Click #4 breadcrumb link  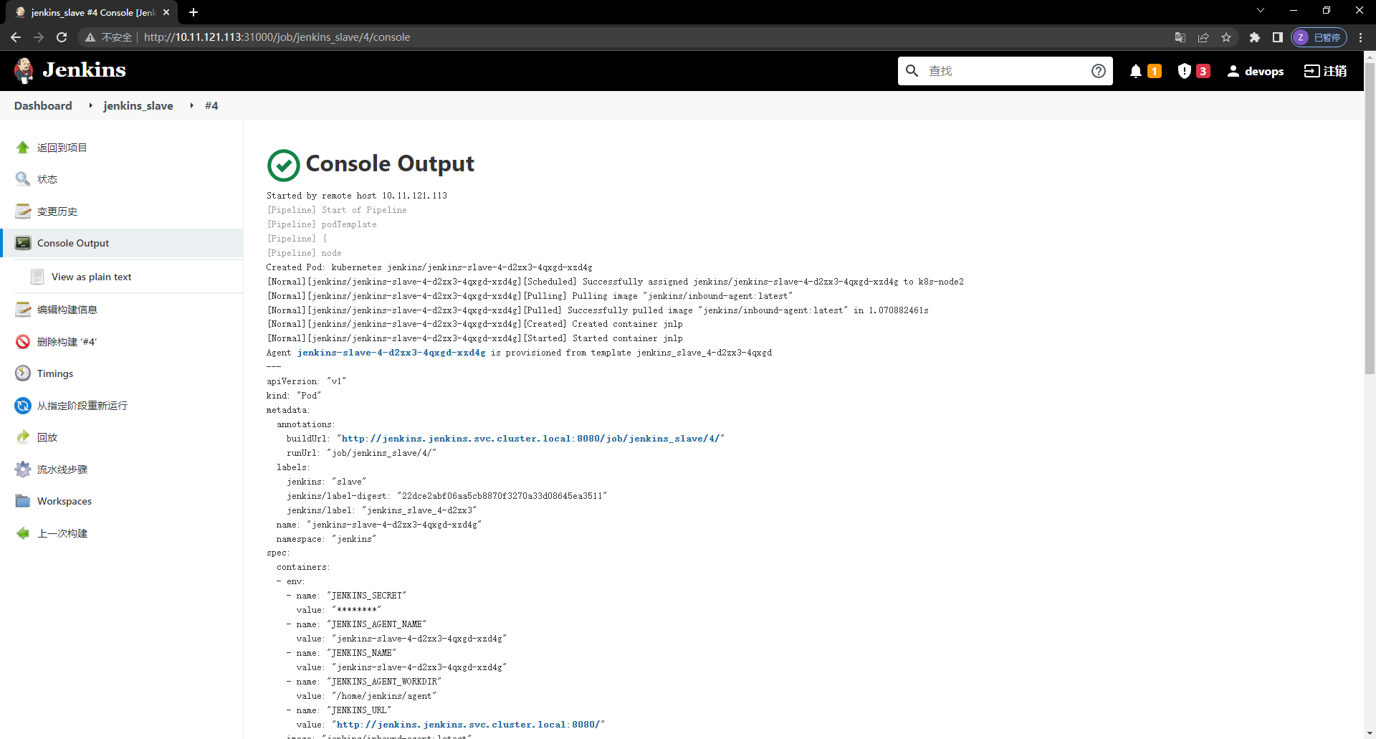(211, 105)
